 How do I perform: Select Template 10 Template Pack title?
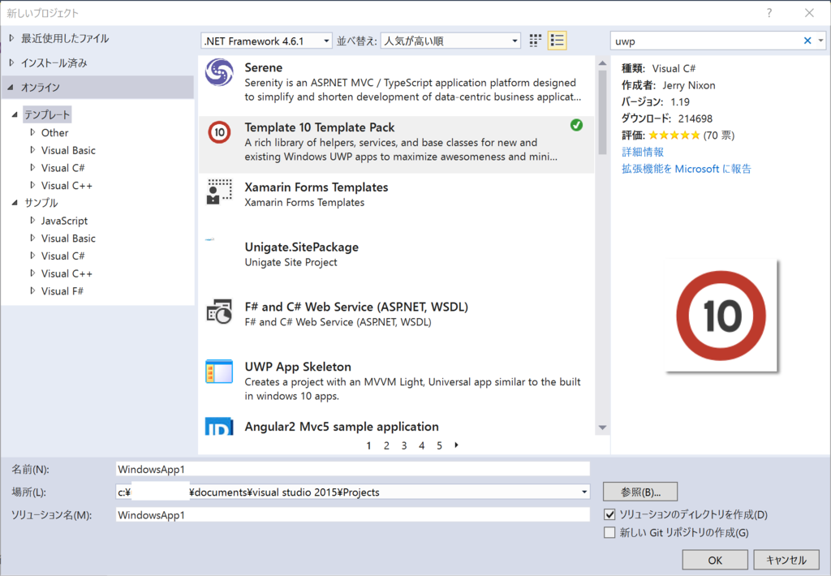320,127
